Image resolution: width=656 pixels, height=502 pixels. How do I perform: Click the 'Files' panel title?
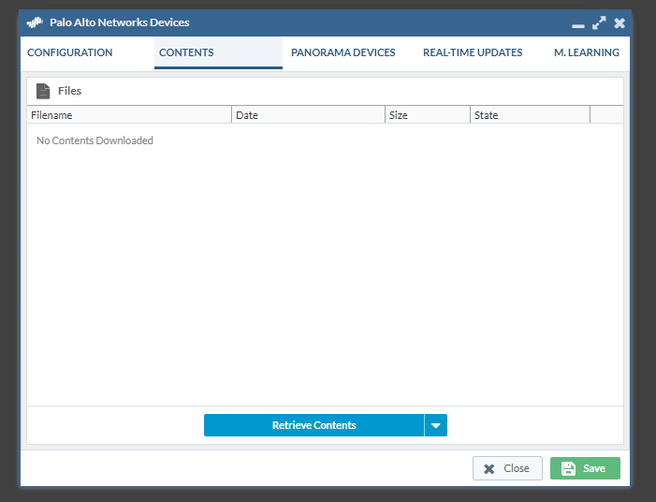69,91
